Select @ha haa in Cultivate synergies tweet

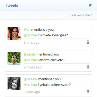click(30, 35)
